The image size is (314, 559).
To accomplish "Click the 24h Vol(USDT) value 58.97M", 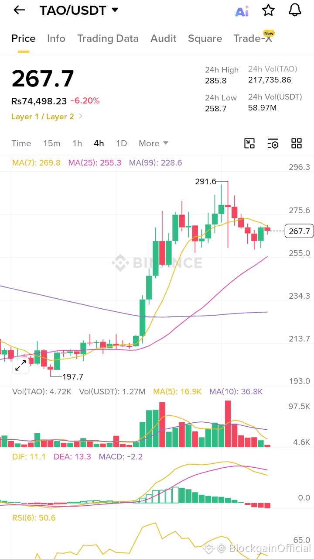I will tap(263, 107).
